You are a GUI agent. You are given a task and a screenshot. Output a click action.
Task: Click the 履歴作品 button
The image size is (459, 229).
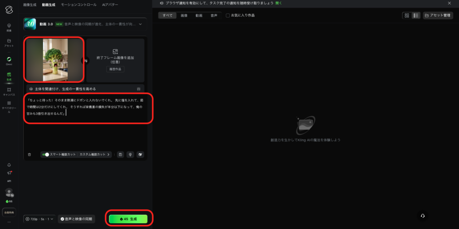[115, 69]
